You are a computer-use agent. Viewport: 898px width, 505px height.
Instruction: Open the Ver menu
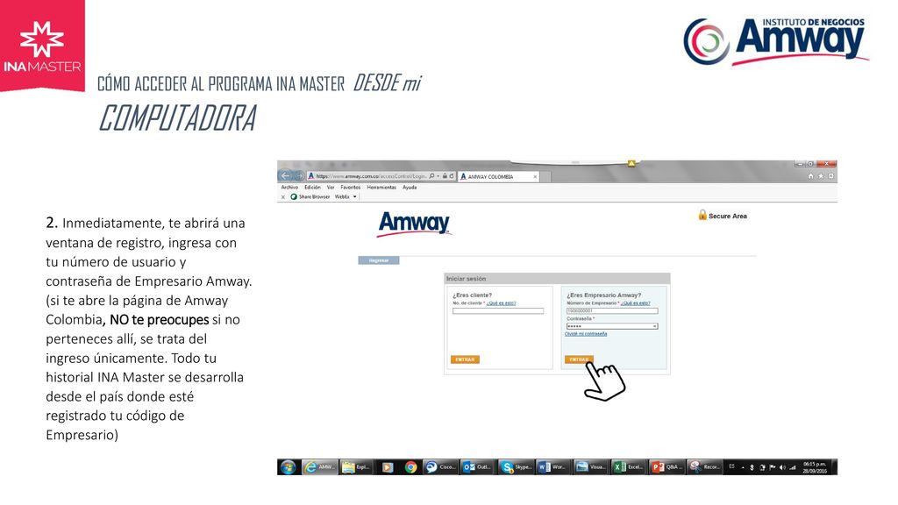pos(331,188)
